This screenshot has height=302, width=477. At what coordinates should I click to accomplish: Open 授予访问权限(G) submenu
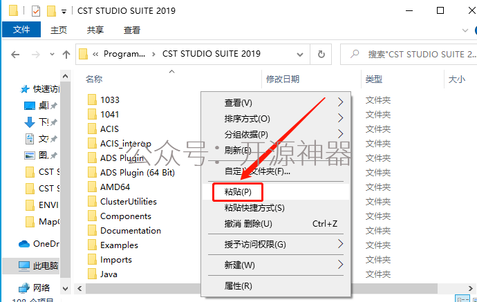(276, 244)
